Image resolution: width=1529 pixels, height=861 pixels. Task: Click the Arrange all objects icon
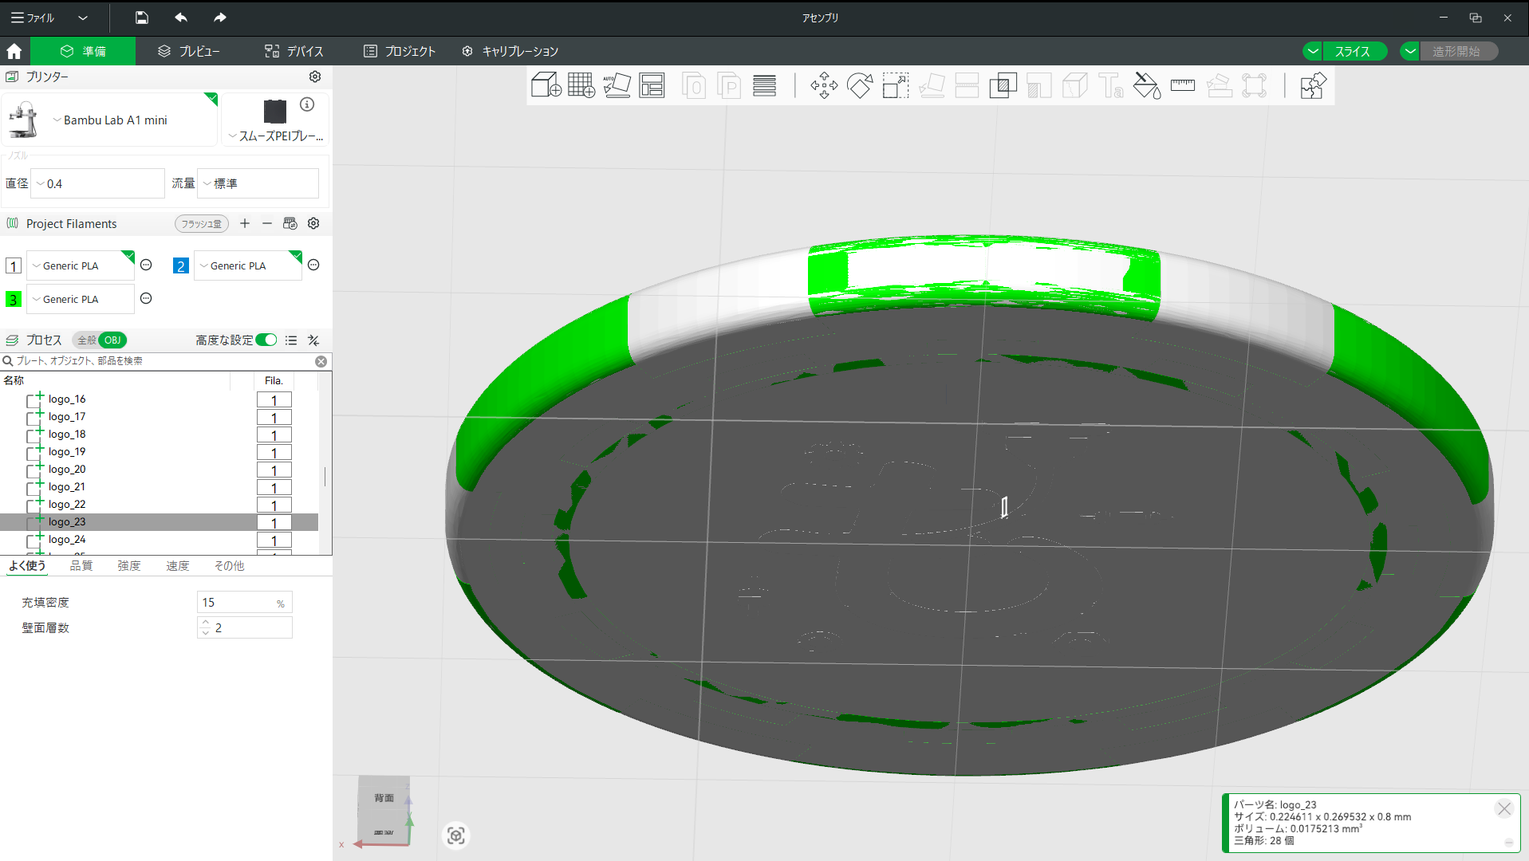click(x=652, y=85)
